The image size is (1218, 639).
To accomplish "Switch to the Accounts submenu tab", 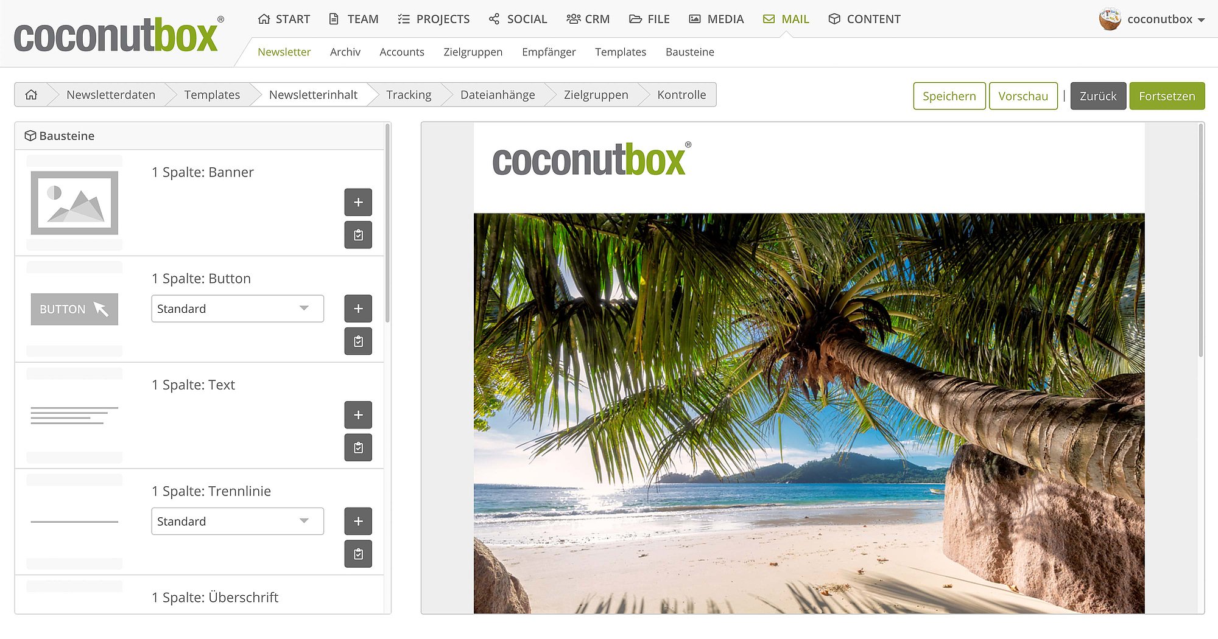I will (x=402, y=52).
